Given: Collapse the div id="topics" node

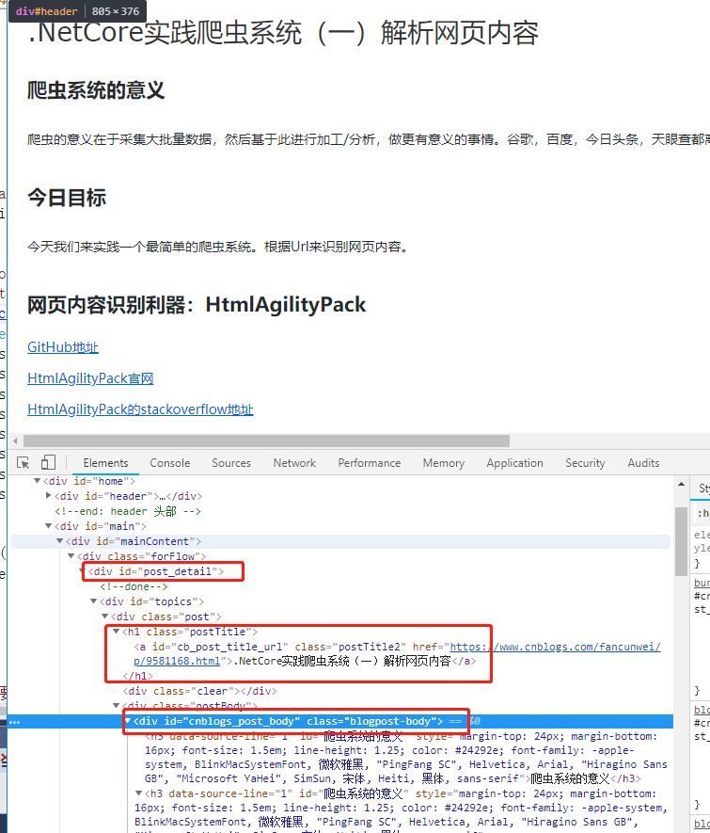Looking at the screenshot, I should coord(93,601).
